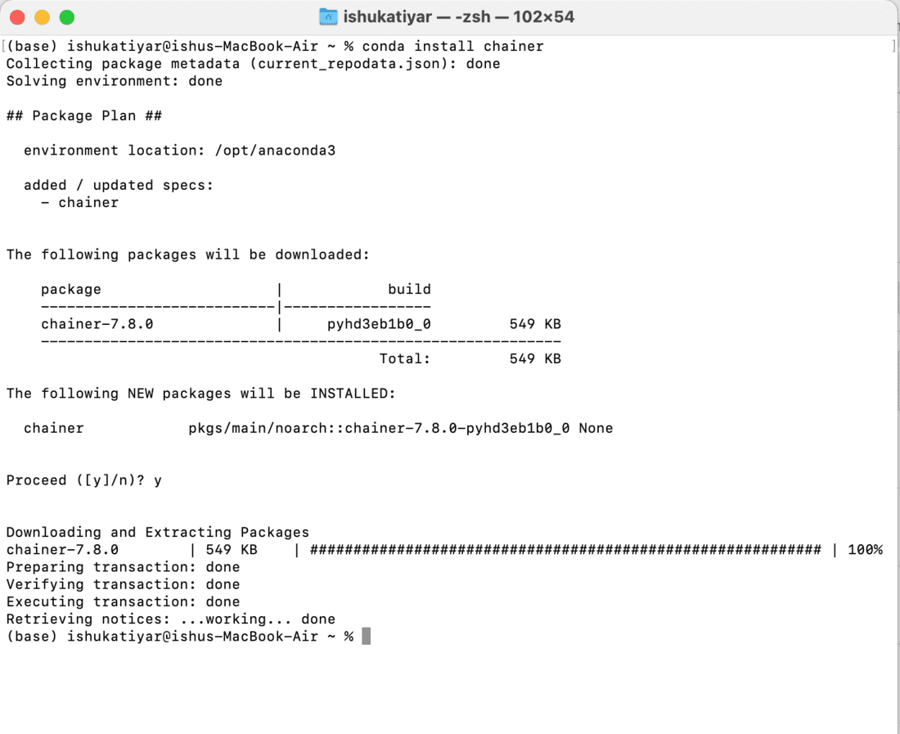Click 'chainer-7.8.0' in the package table
Screen dimensions: 900x734
(97, 324)
